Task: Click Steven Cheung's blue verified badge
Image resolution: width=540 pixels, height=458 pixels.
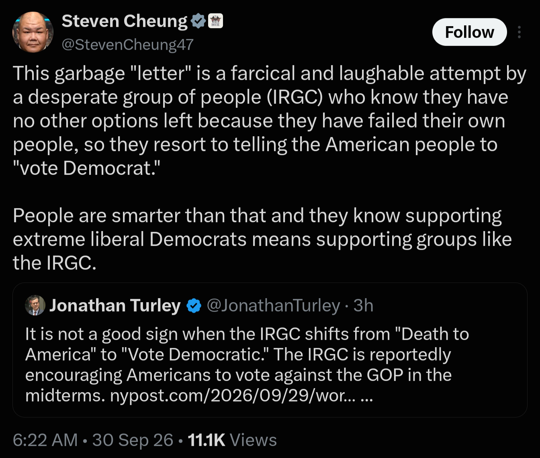Action: [x=198, y=21]
